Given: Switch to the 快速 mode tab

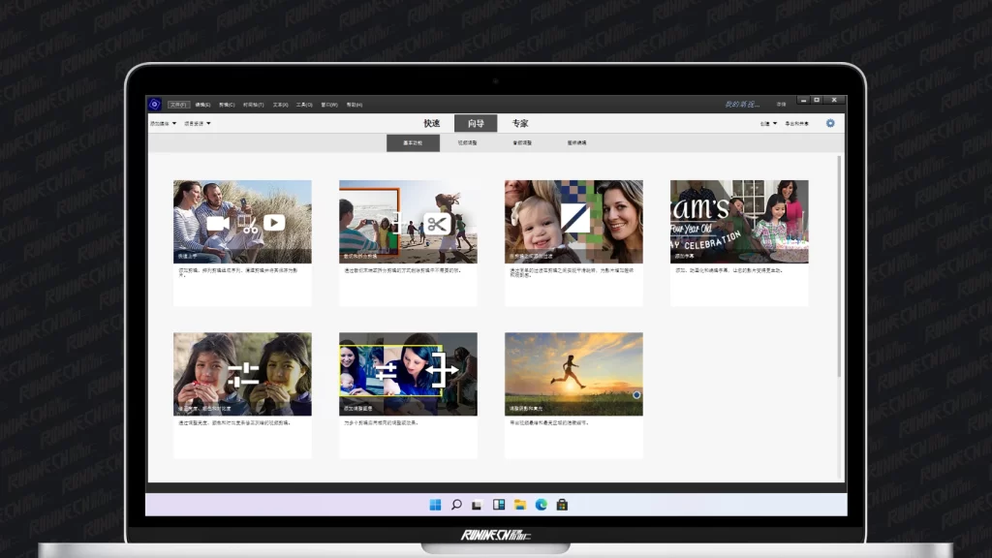Looking at the screenshot, I should click(x=431, y=123).
